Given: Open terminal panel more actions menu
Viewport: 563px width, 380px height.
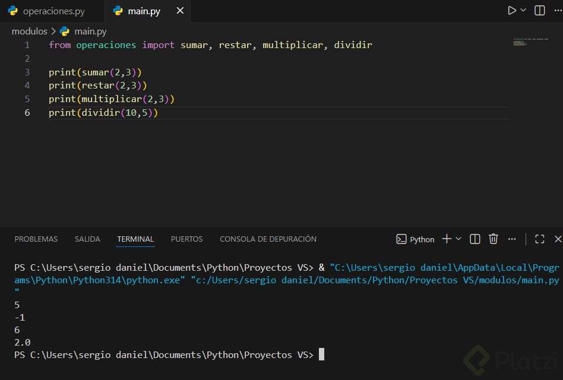Looking at the screenshot, I should pyautogui.click(x=512, y=239).
